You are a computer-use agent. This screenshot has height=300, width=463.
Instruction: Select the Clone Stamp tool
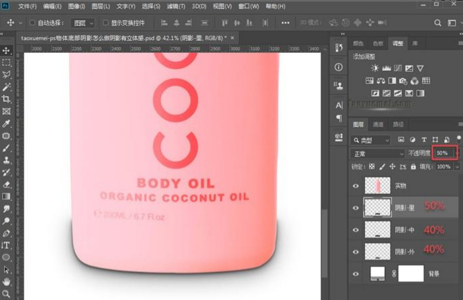[x=6, y=160]
